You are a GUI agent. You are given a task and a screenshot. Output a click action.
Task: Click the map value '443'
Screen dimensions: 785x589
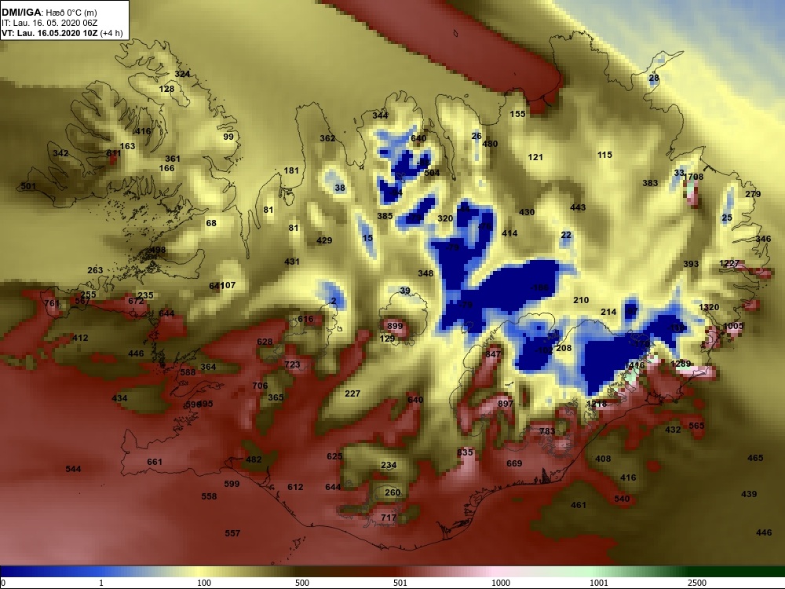[x=578, y=207]
